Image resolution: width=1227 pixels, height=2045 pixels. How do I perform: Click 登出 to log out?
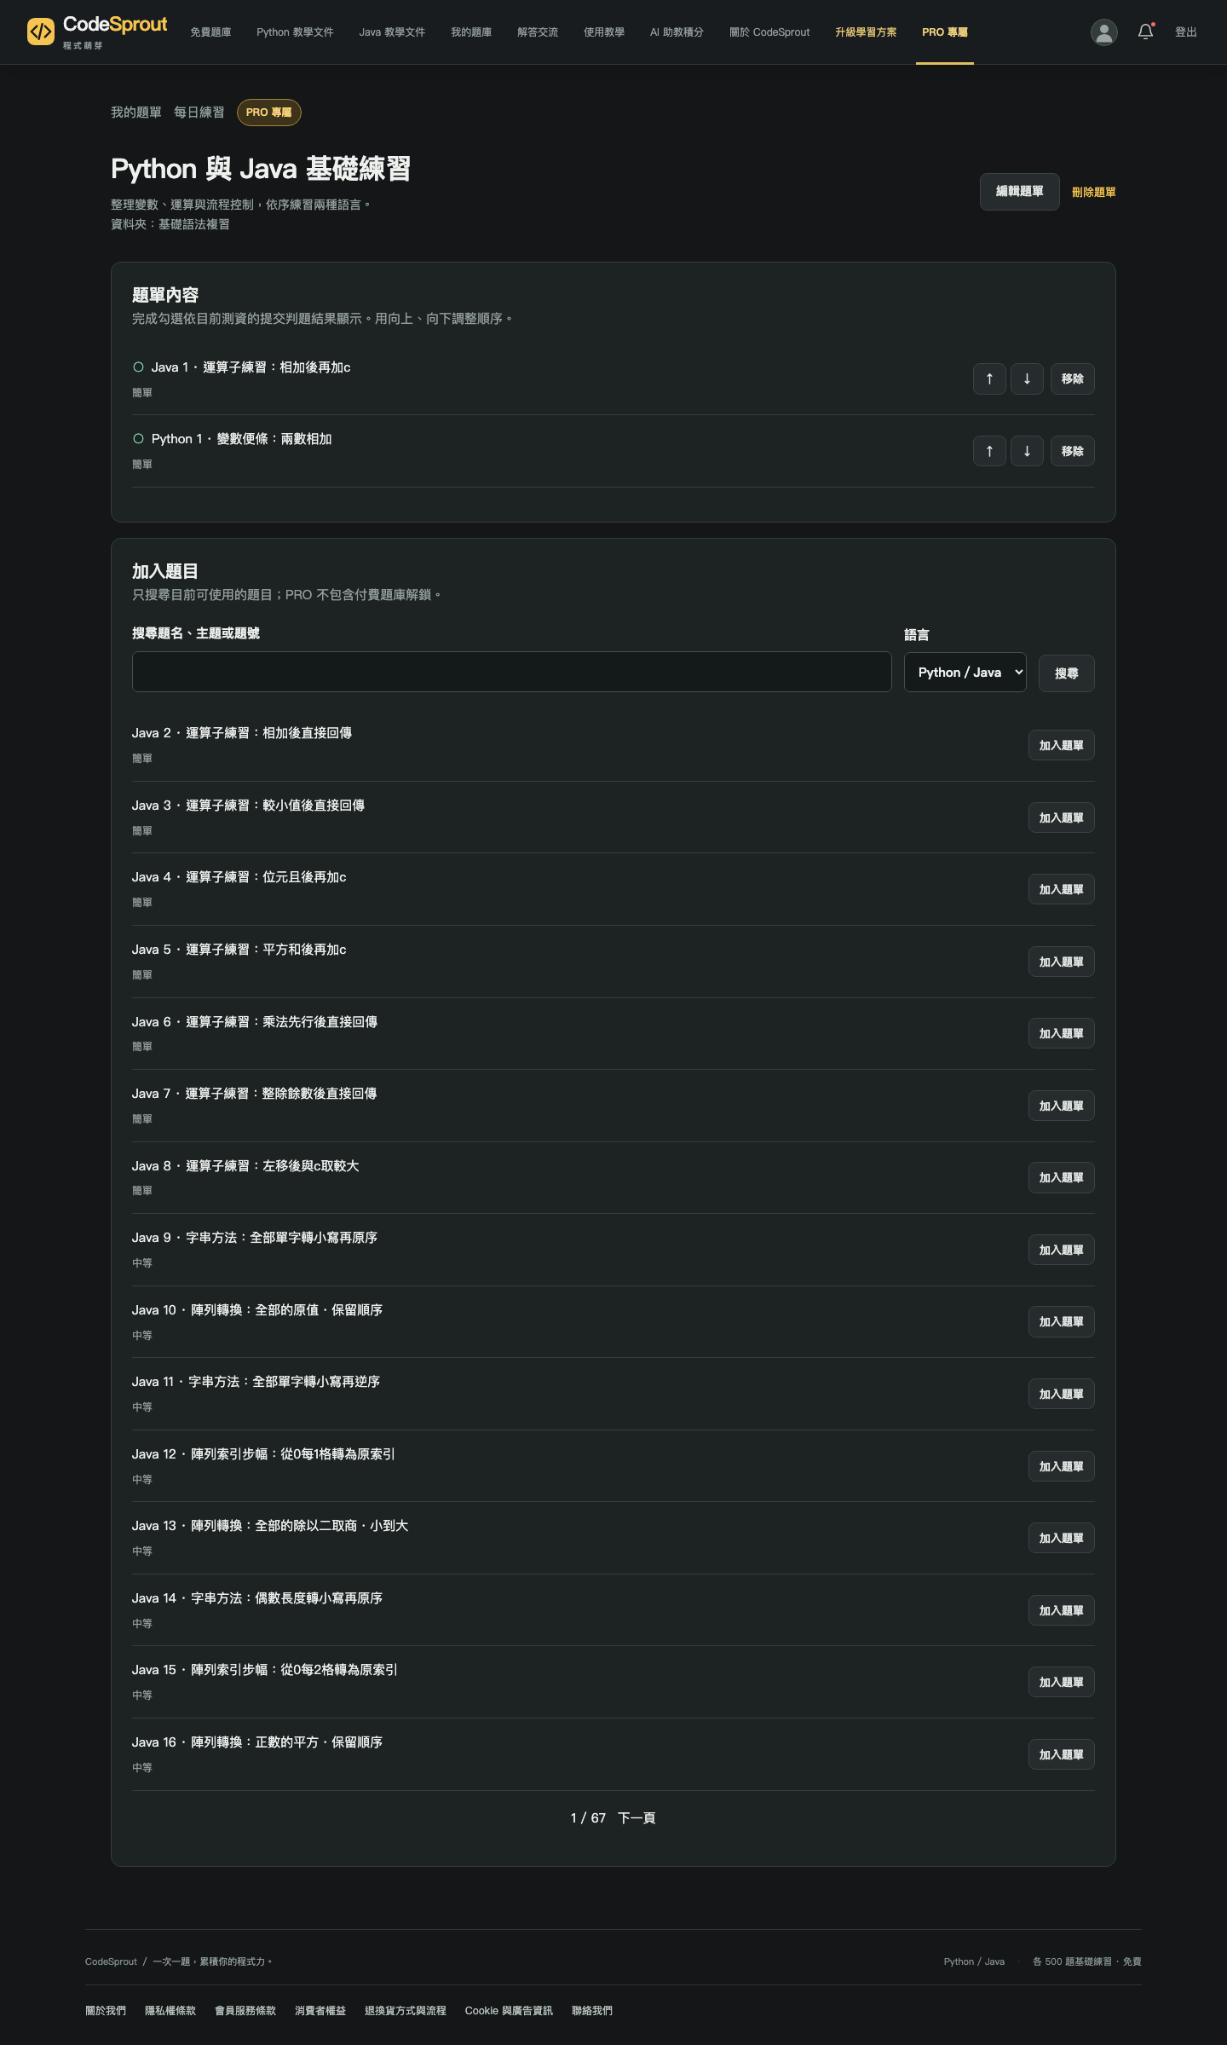(x=1186, y=32)
